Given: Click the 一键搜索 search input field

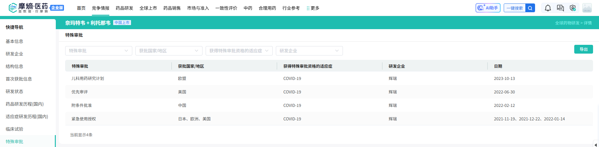Looking at the screenshot, I should [515, 8].
